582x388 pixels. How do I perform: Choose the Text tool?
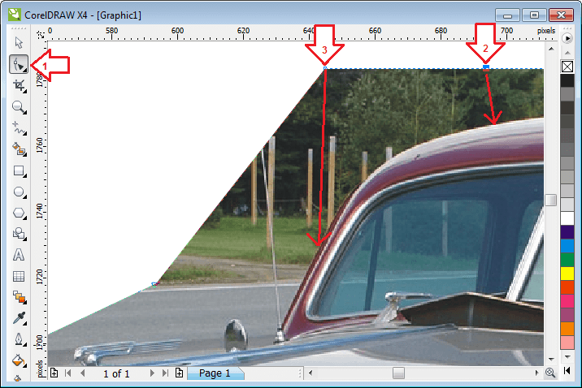point(19,254)
